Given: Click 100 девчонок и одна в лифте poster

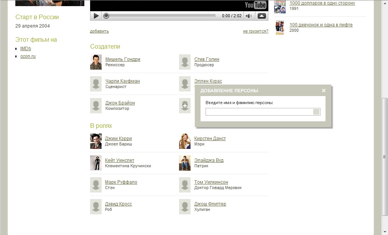Looking at the screenshot, I should pos(280,28).
